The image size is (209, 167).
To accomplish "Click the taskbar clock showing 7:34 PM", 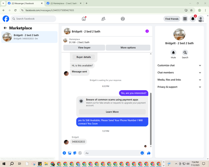I will point(195,164).
